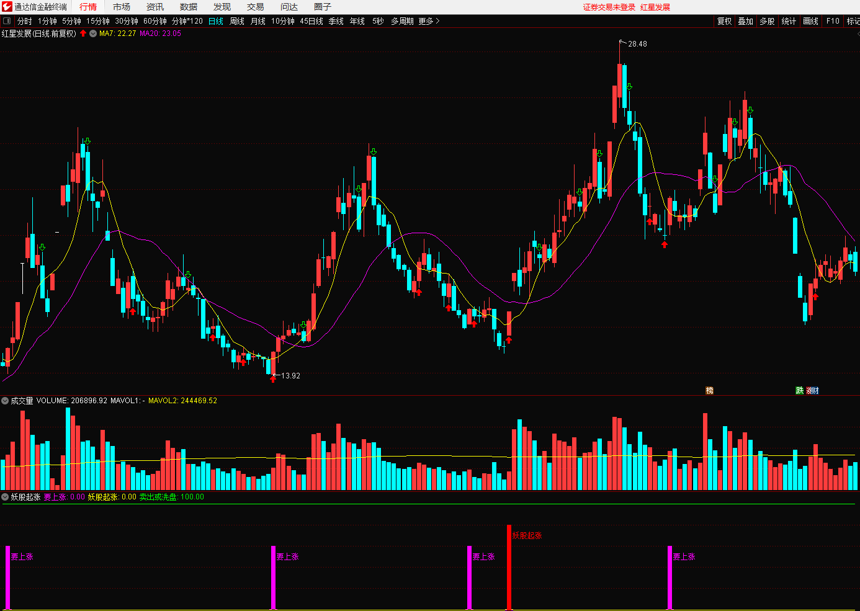Open the 交易 tab
The width and height of the screenshot is (860, 611).
point(256,7)
